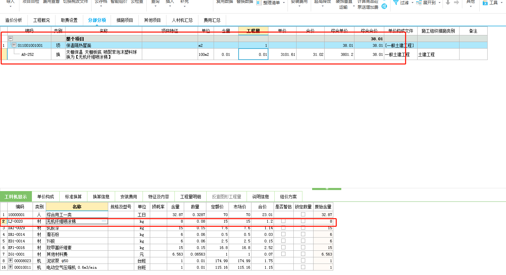Expand the 00008023 泥浆泵 row
The width and height of the screenshot is (506, 275).
tap(10, 260)
